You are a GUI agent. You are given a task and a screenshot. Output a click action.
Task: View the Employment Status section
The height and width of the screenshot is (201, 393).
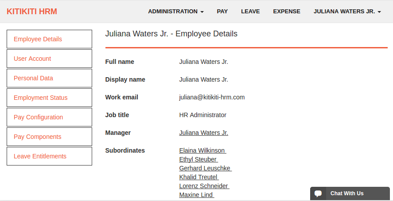tap(49, 98)
